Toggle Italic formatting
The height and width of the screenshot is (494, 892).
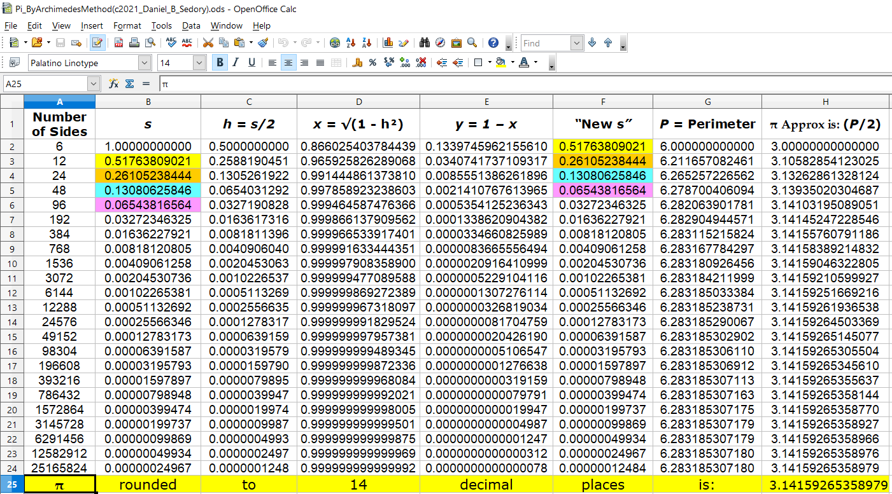(x=236, y=62)
